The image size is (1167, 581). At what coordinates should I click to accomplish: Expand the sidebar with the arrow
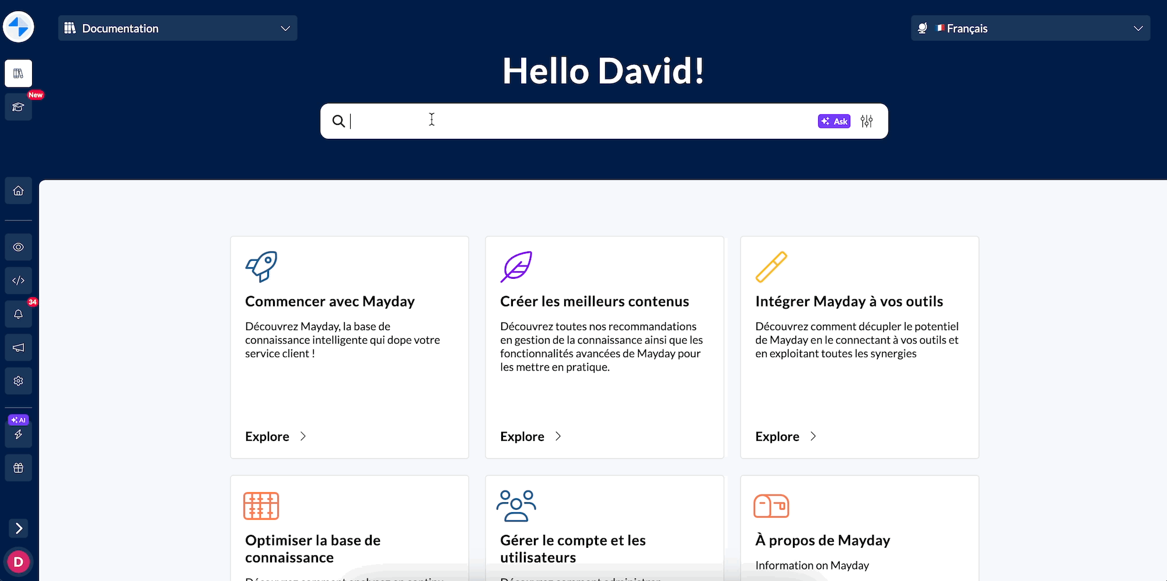click(19, 528)
